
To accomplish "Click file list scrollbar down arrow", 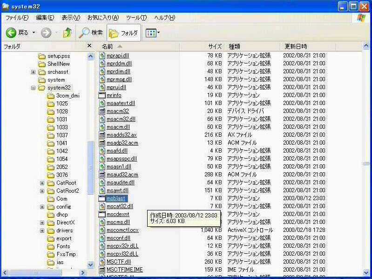I will [x=366, y=272].
